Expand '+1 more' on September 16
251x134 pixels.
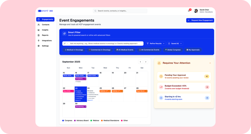pyautogui.click(x=78, y=82)
